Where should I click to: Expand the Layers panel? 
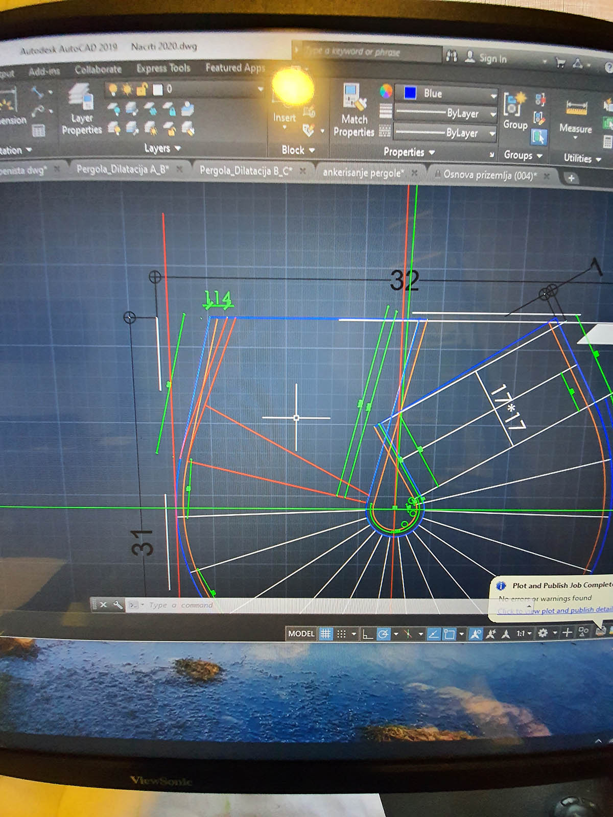pos(162,149)
